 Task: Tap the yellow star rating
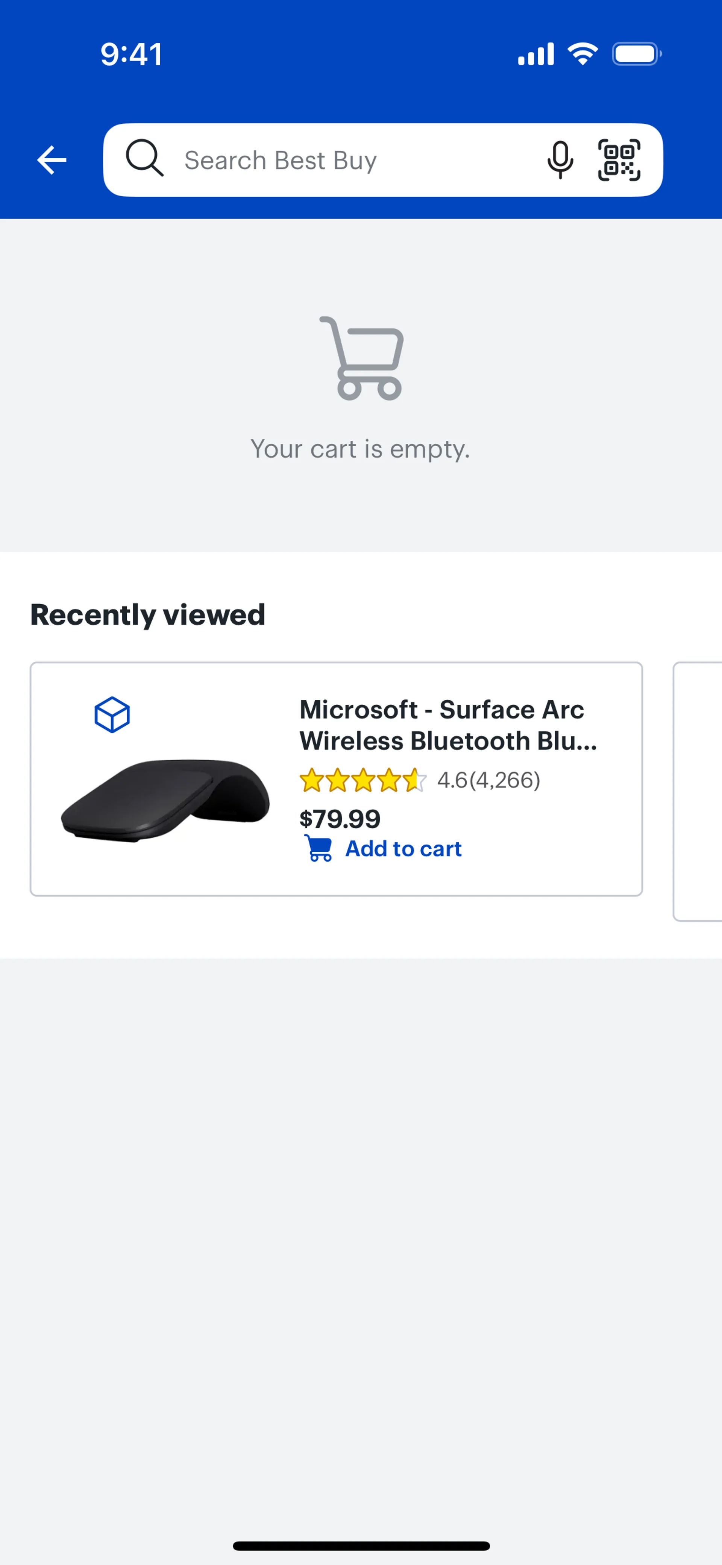tap(363, 780)
